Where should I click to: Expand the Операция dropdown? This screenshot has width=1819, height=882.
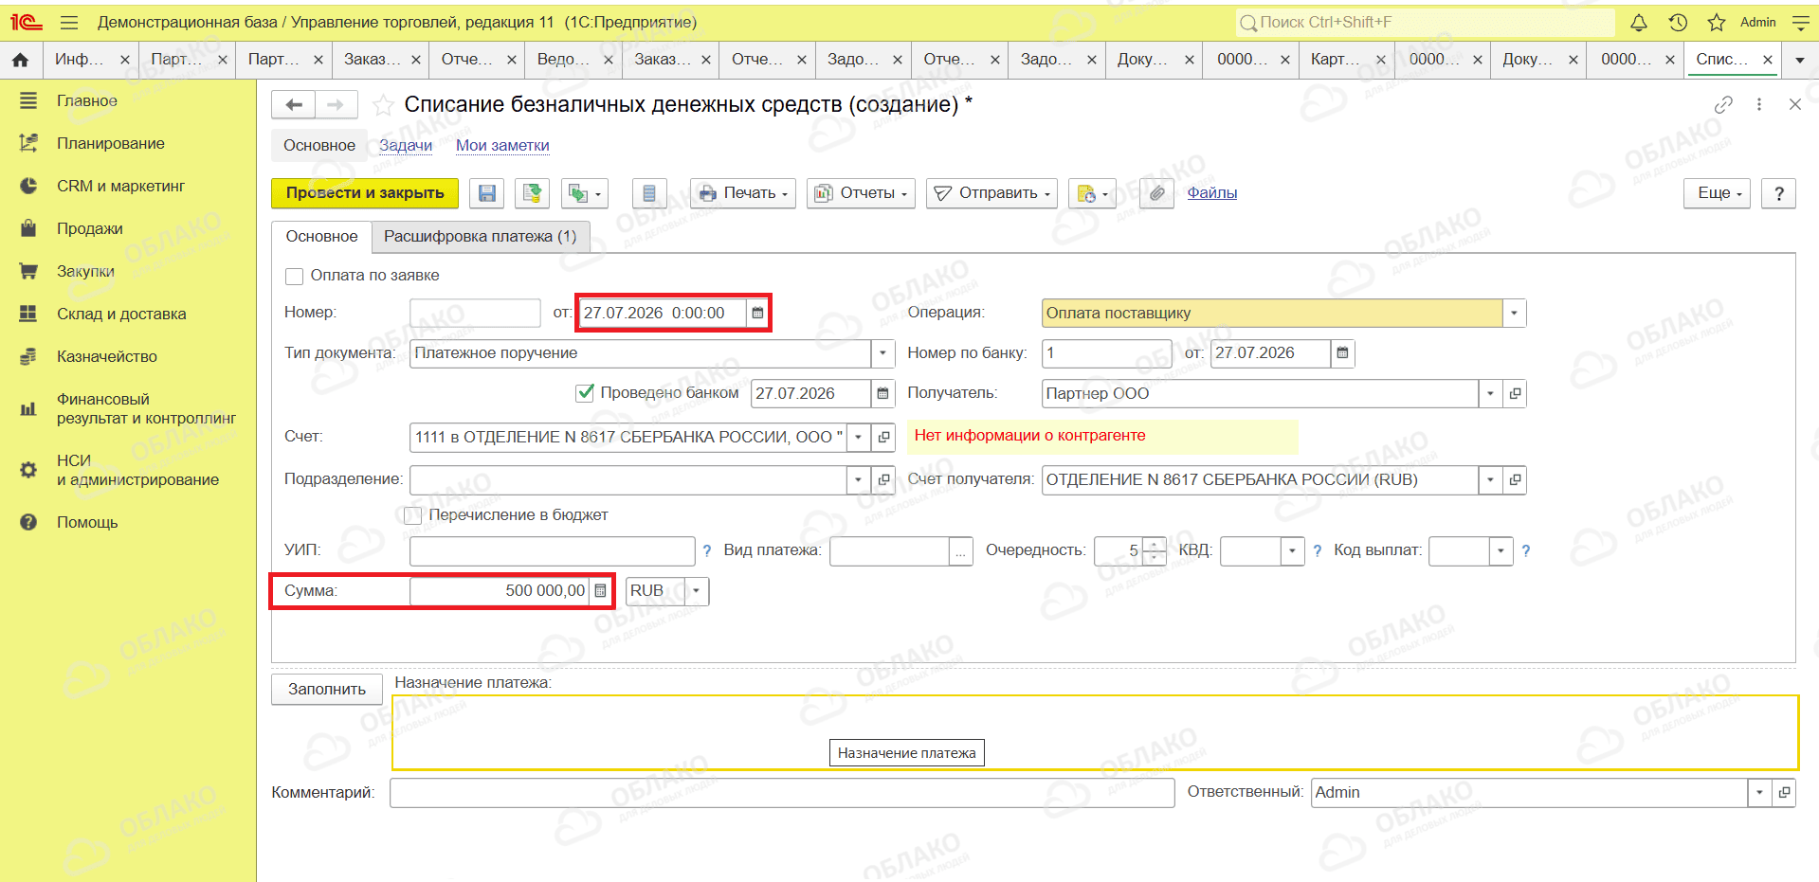point(1514,313)
